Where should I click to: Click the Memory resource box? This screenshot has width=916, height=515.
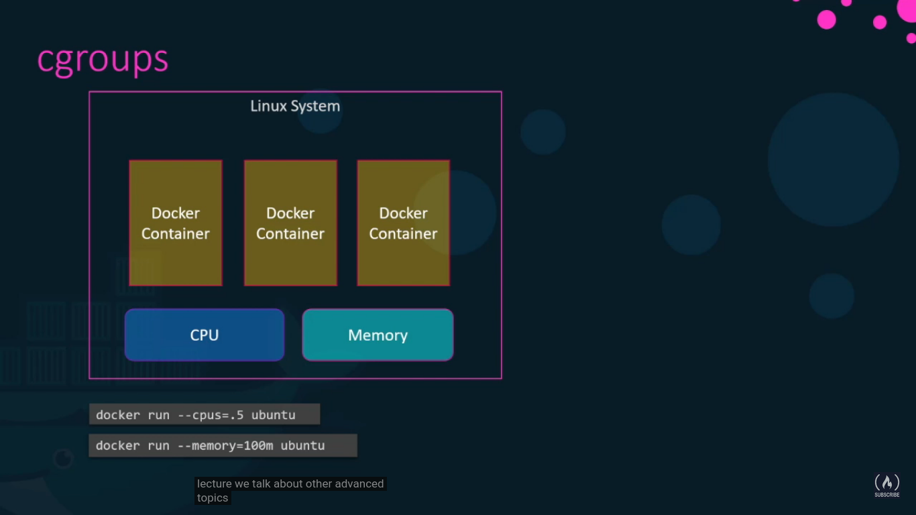coord(378,335)
